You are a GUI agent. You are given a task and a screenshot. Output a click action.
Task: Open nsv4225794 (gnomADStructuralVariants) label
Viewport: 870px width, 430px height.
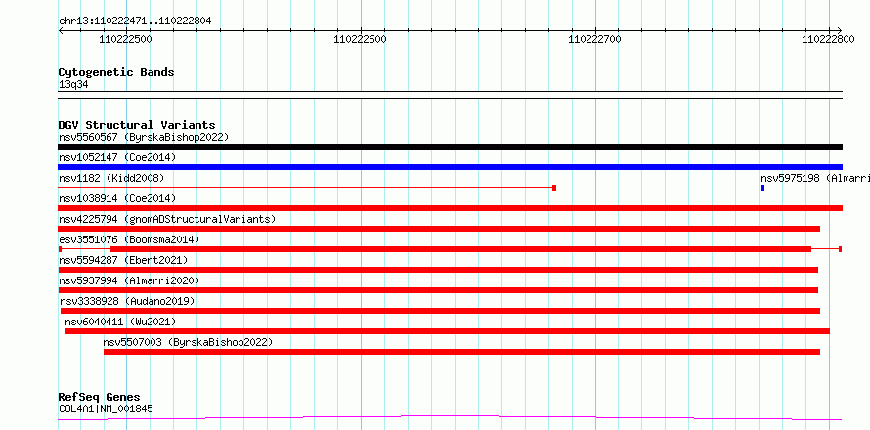tap(167, 219)
